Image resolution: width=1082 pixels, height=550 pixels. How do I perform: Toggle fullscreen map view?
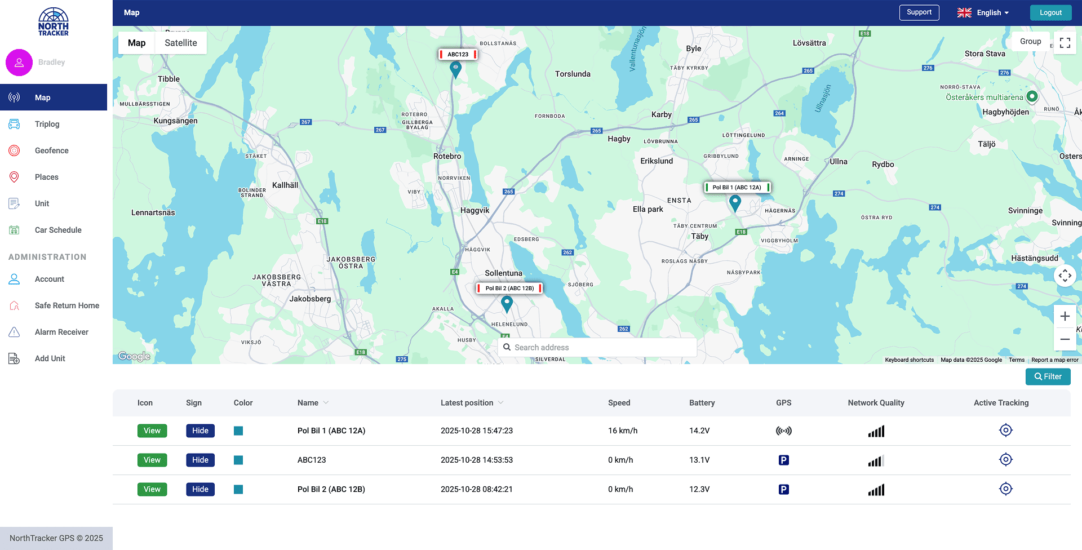point(1065,43)
